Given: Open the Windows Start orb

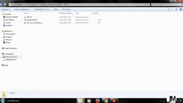Looking at the screenshot, I should click(x=3, y=101).
